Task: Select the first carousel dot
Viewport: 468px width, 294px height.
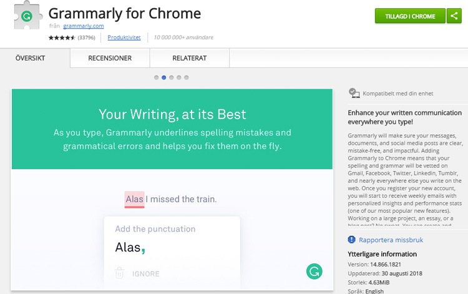Action: (156, 77)
